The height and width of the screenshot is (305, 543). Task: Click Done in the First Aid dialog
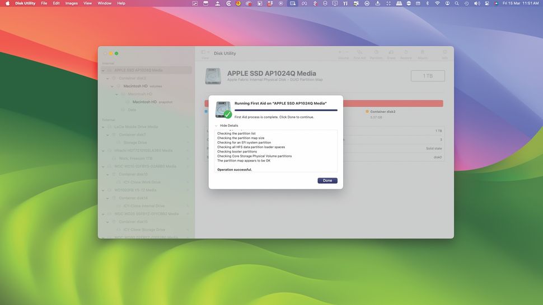[x=327, y=180]
